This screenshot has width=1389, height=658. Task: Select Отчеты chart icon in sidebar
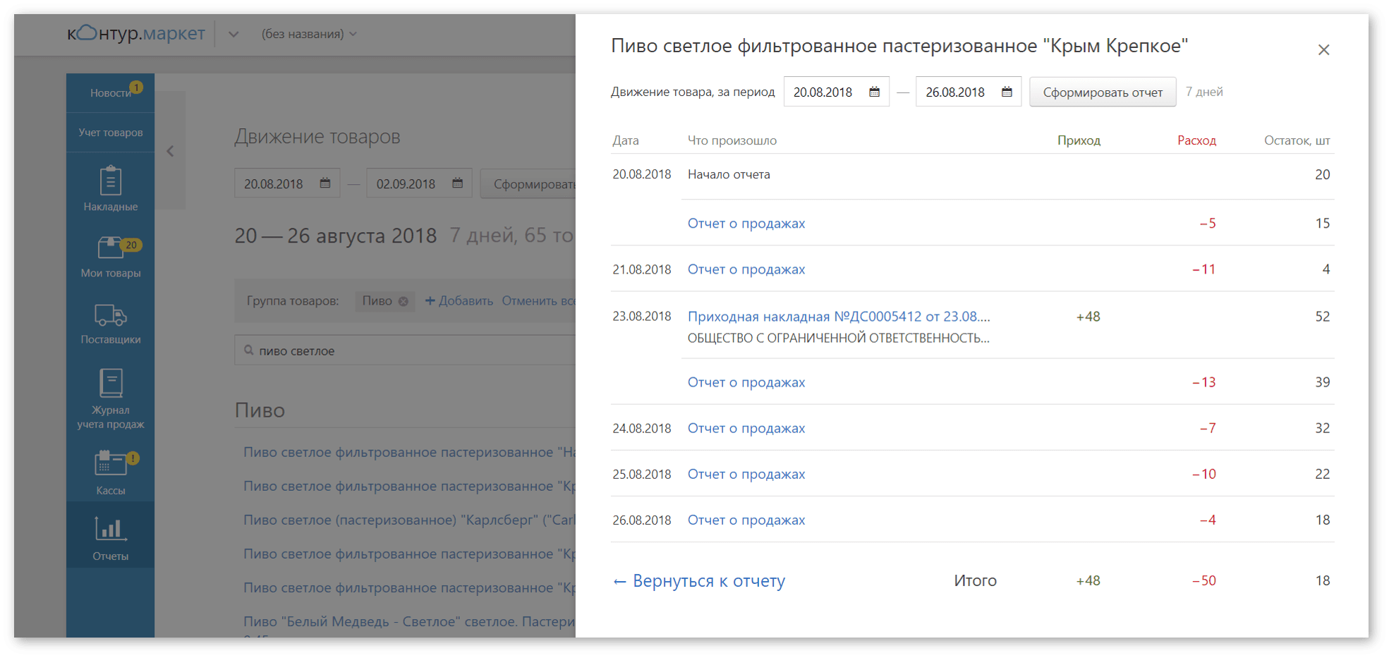tap(110, 530)
